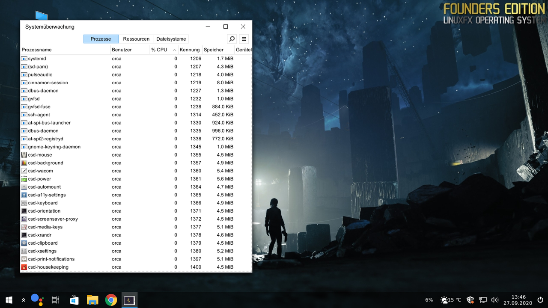The image size is (548, 308).
Task: Sort by the % CPU column header
Action: [164, 50]
